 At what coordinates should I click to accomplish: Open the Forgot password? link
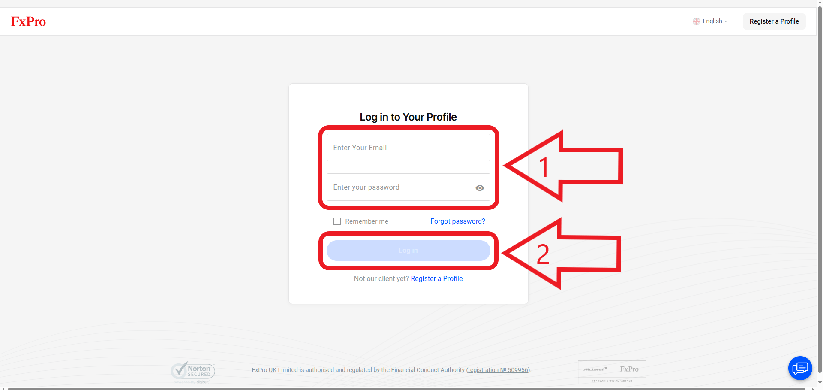[x=457, y=221]
